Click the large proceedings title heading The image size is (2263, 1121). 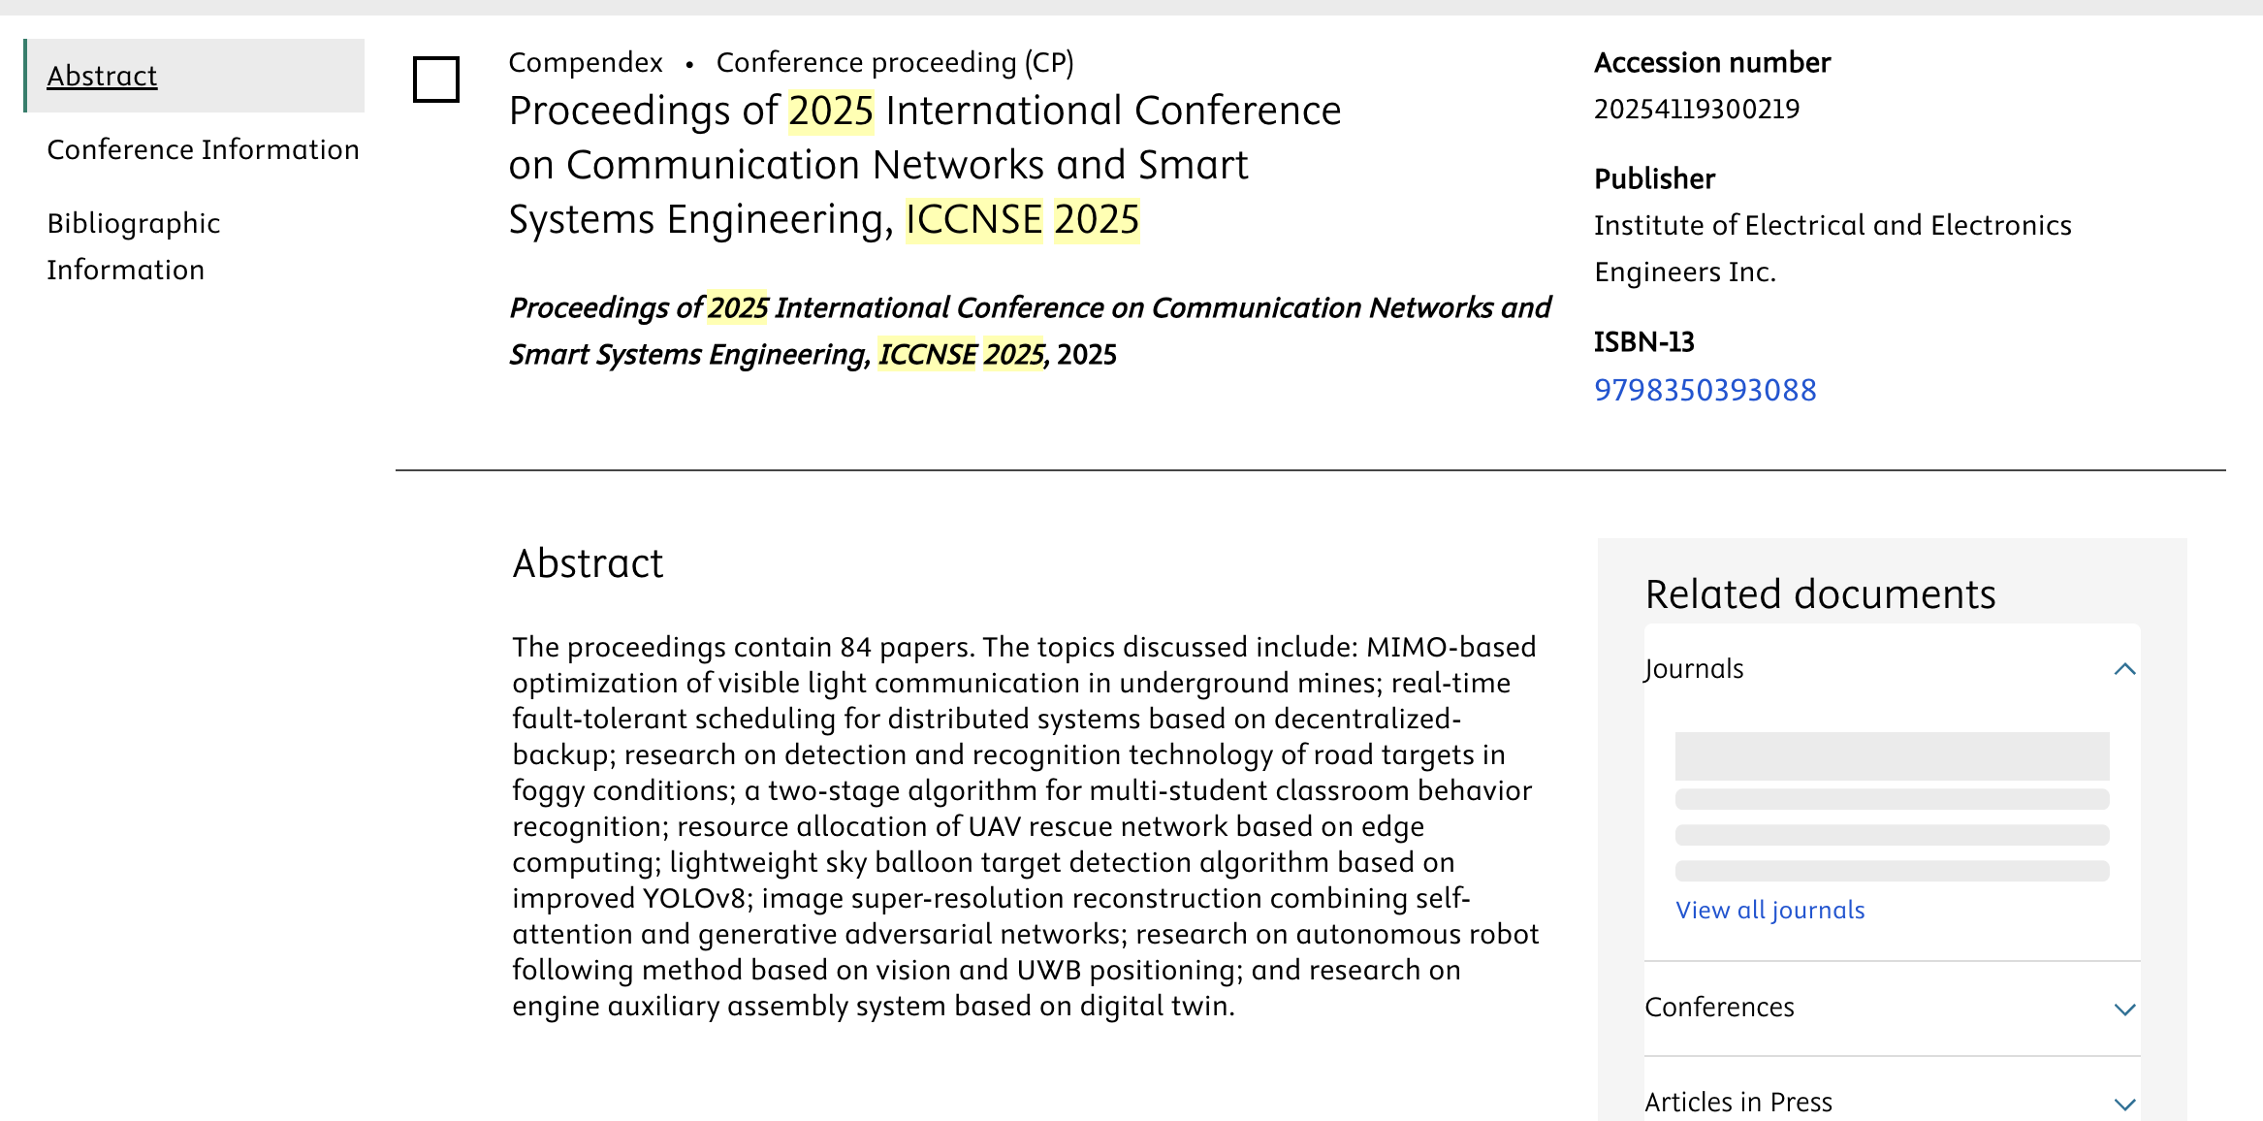tap(924, 165)
